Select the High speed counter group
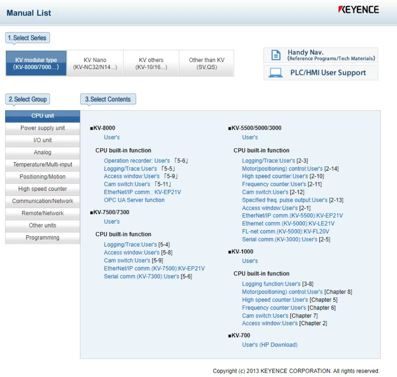The width and height of the screenshot is (397, 377). pos(43,189)
